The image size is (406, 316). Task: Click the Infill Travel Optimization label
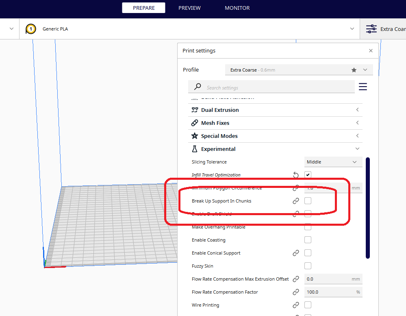(x=216, y=175)
